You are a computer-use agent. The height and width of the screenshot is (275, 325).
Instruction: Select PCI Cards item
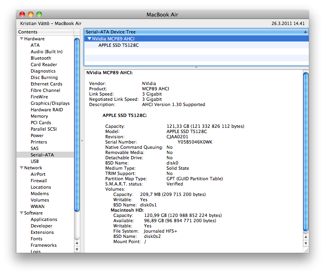41,123
